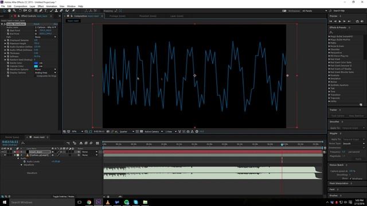The image size is (367, 206).
Task: Select the Clone Stamp tool
Action: click(x=56, y=11)
